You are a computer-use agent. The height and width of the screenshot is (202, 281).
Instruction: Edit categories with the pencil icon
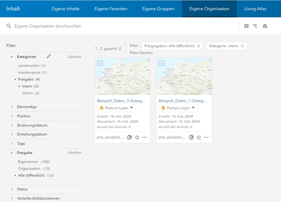pyautogui.click(x=49, y=57)
